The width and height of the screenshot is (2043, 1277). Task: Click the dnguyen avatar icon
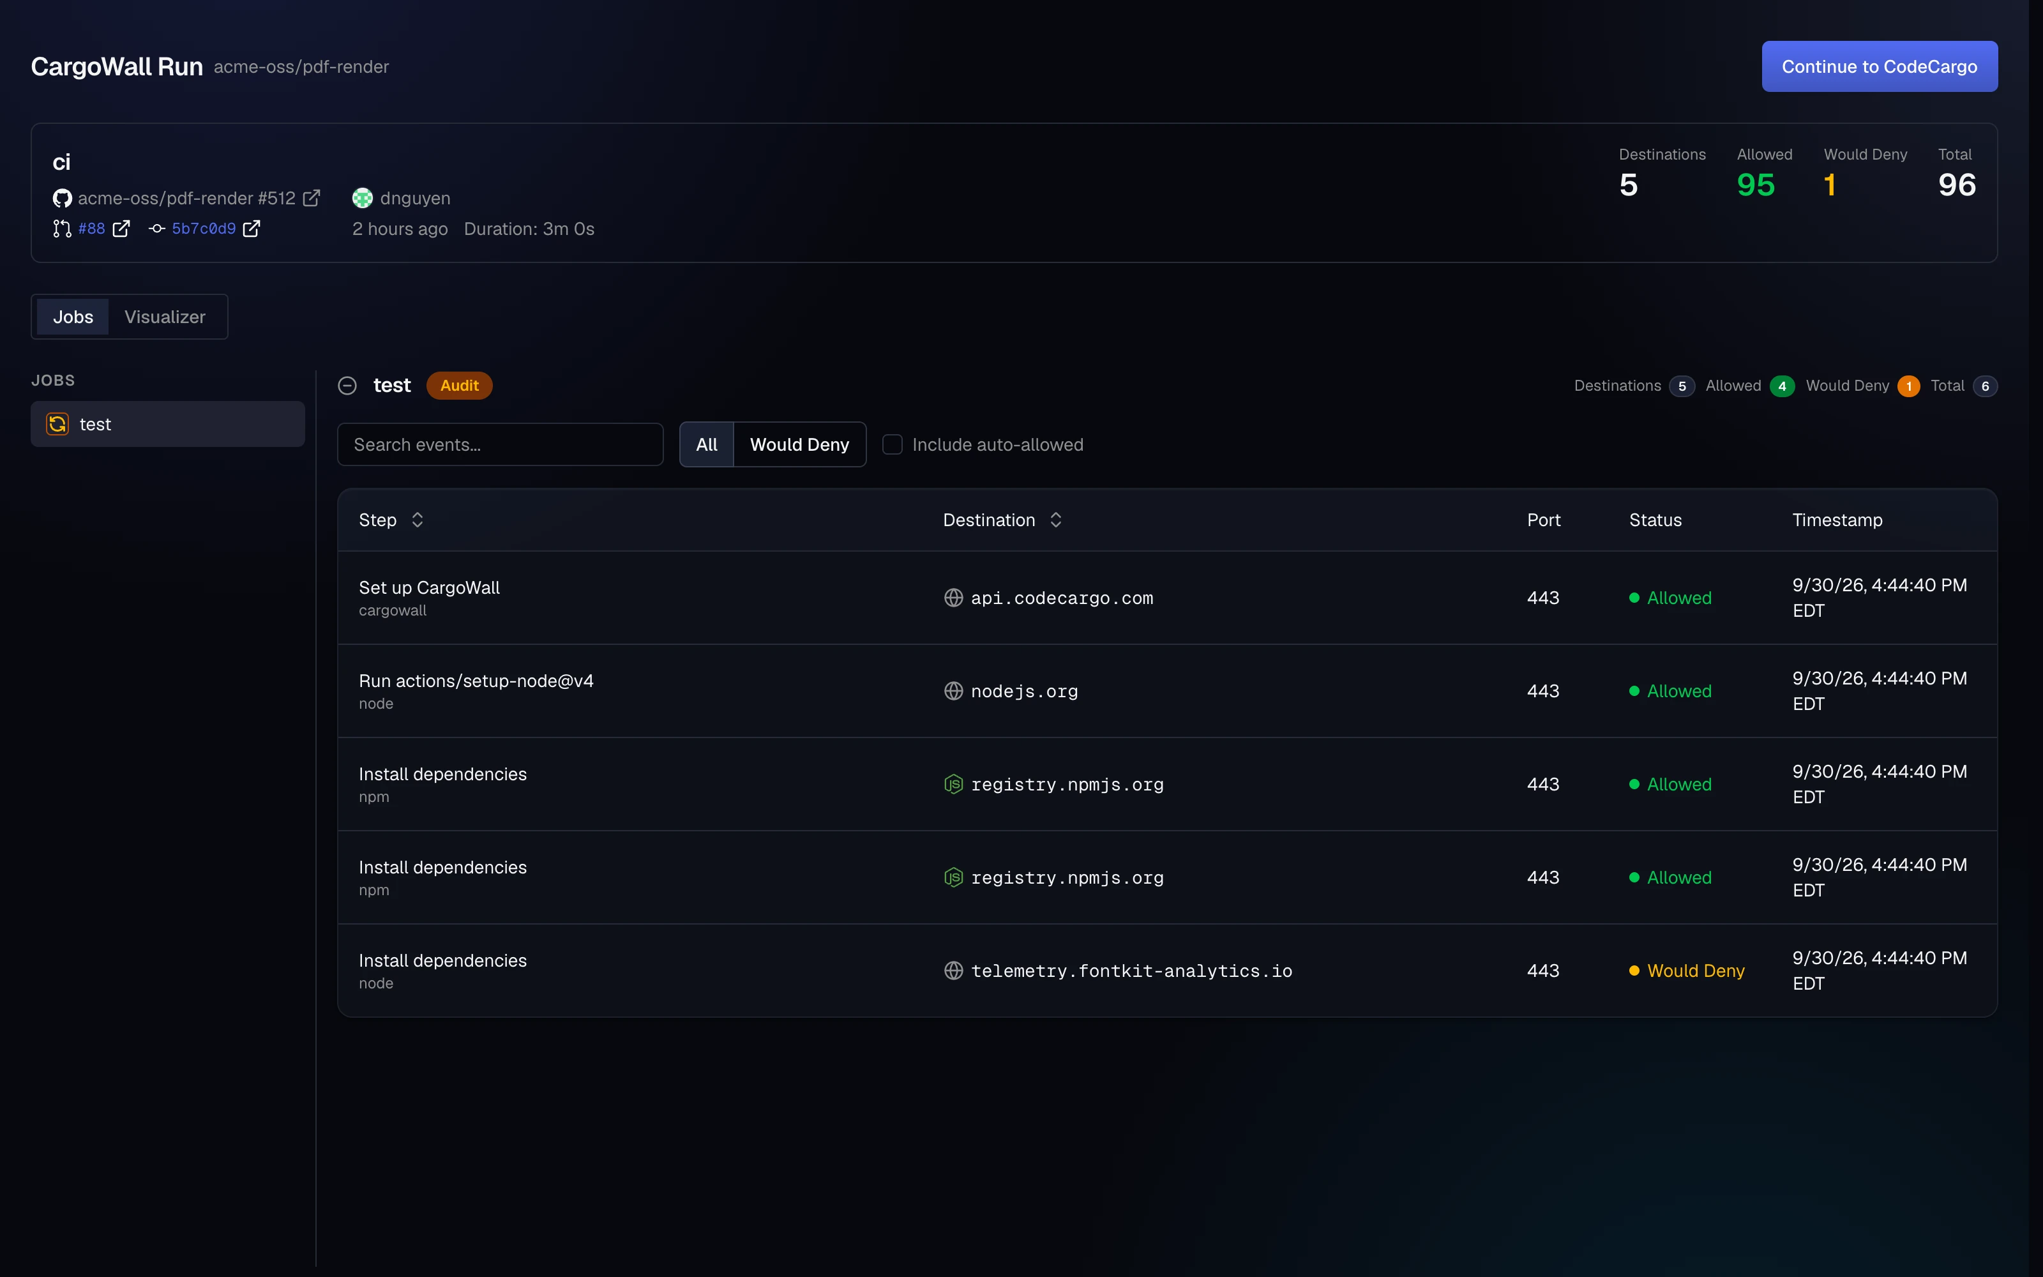tap(362, 199)
